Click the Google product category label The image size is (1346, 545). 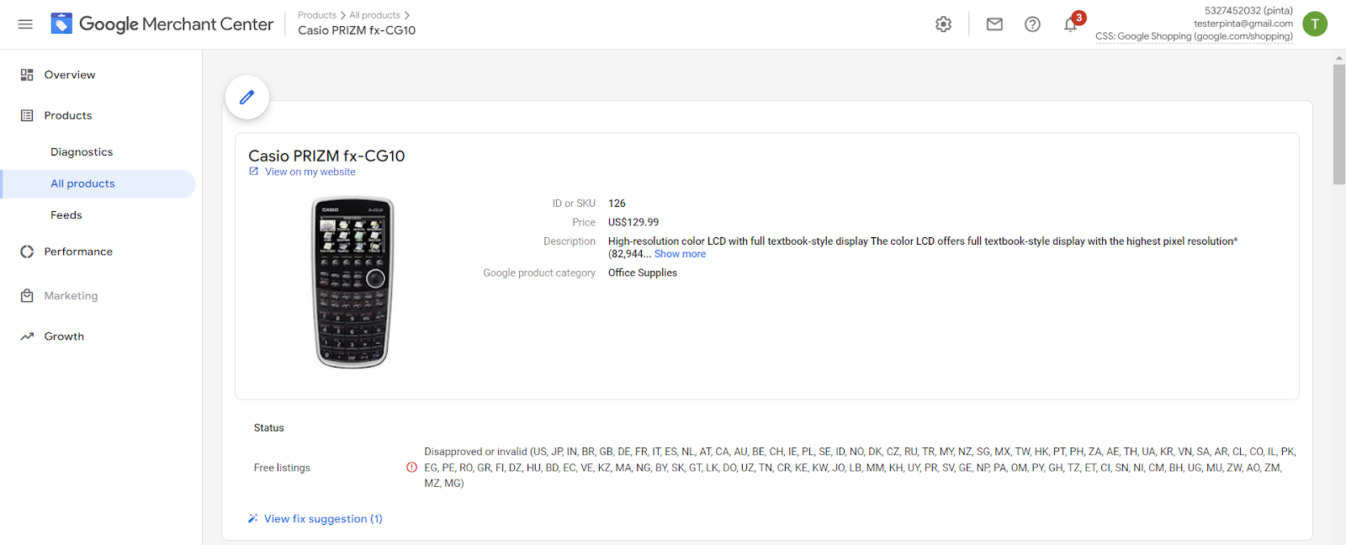click(x=539, y=272)
